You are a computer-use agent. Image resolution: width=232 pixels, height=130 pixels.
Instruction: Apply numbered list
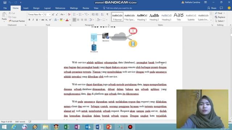(80, 14)
